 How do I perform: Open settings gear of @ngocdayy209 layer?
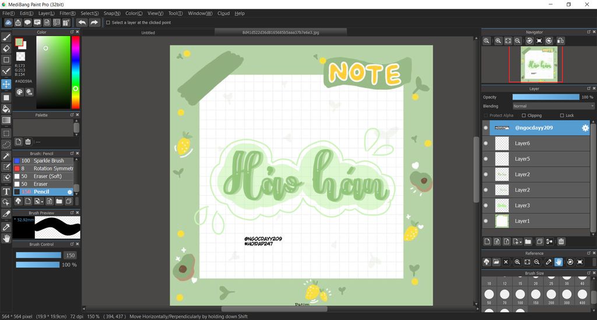tap(585, 128)
